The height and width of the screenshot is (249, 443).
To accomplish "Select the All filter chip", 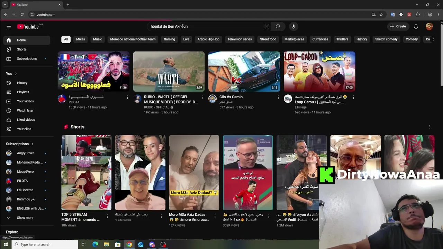I will 66,39.
